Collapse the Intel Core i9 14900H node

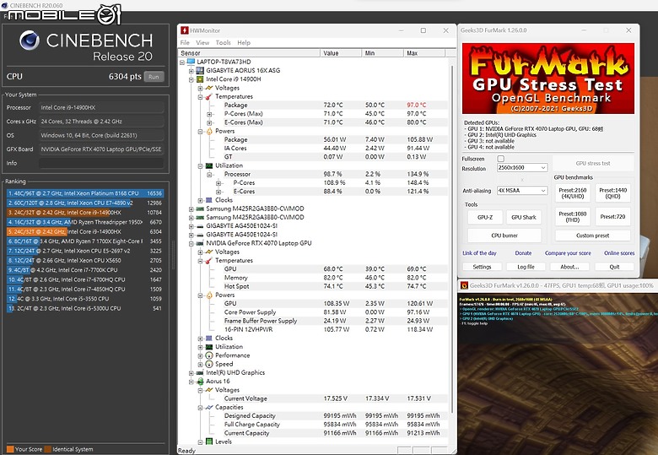(x=191, y=79)
